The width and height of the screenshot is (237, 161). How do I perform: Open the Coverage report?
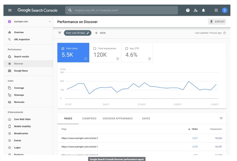tap(28, 88)
